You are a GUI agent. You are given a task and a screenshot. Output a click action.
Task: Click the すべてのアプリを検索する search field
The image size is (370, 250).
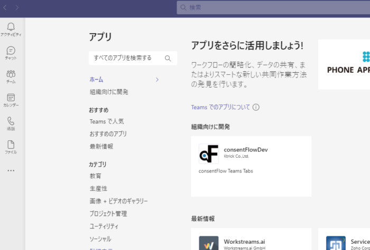pyautogui.click(x=133, y=58)
